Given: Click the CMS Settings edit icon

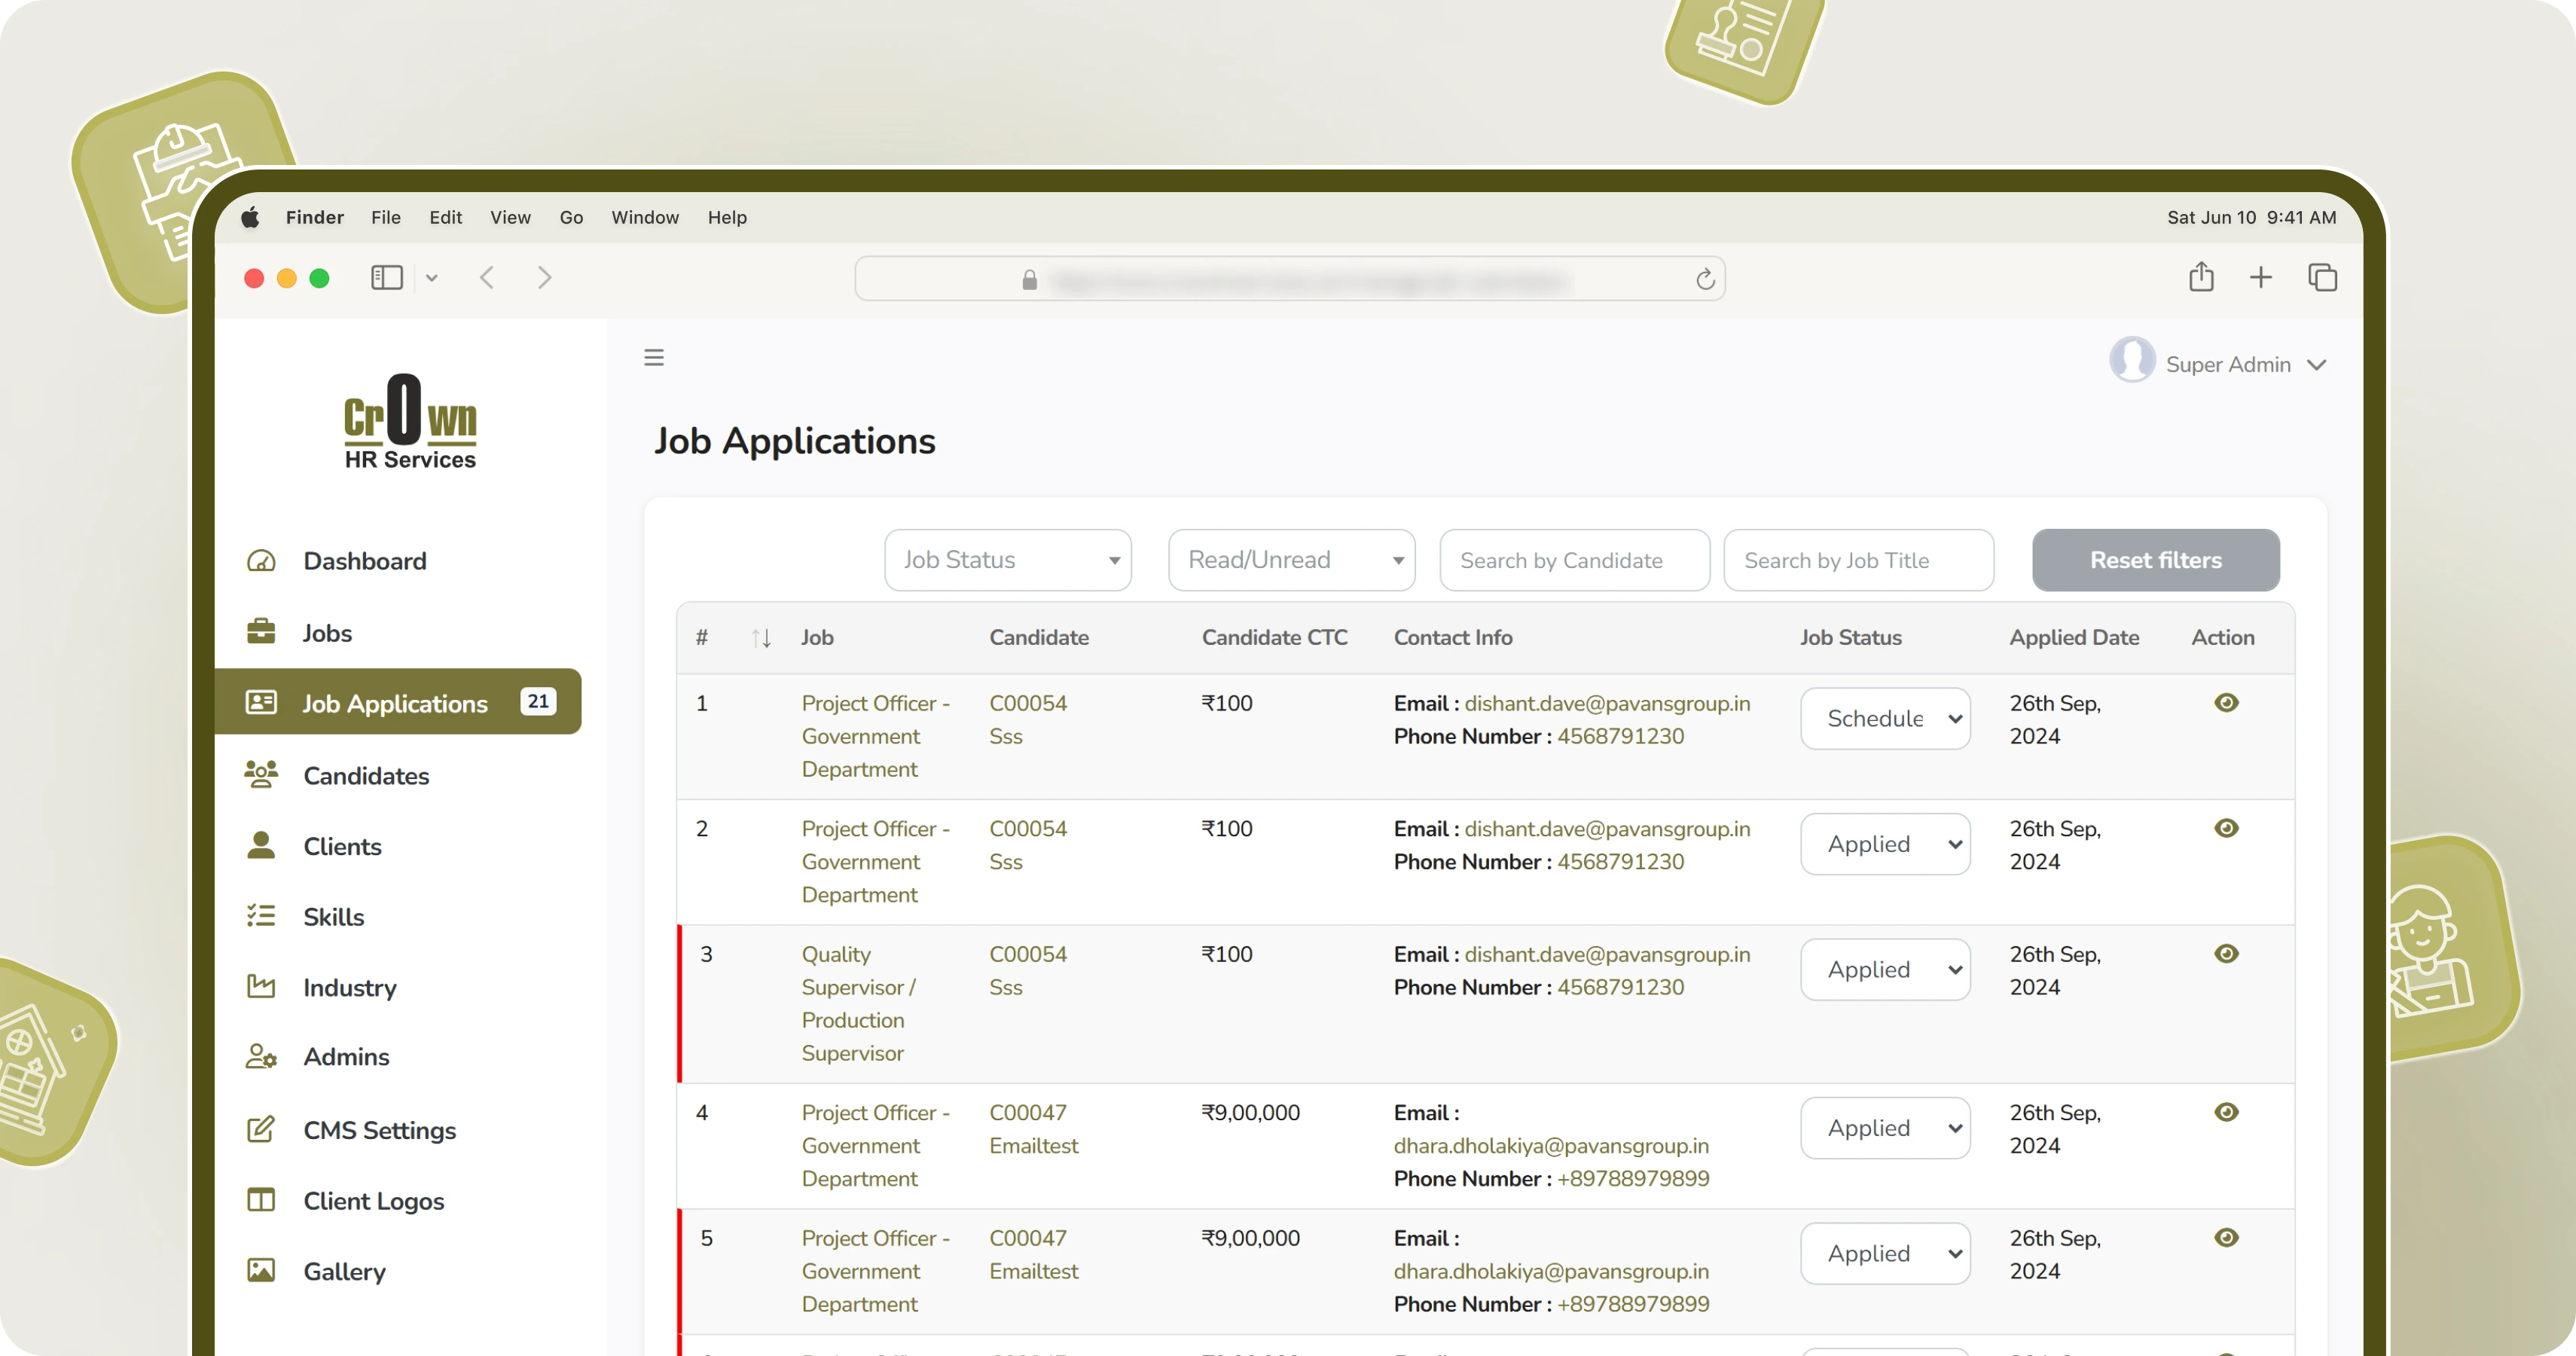Looking at the screenshot, I should pyautogui.click(x=261, y=1130).
